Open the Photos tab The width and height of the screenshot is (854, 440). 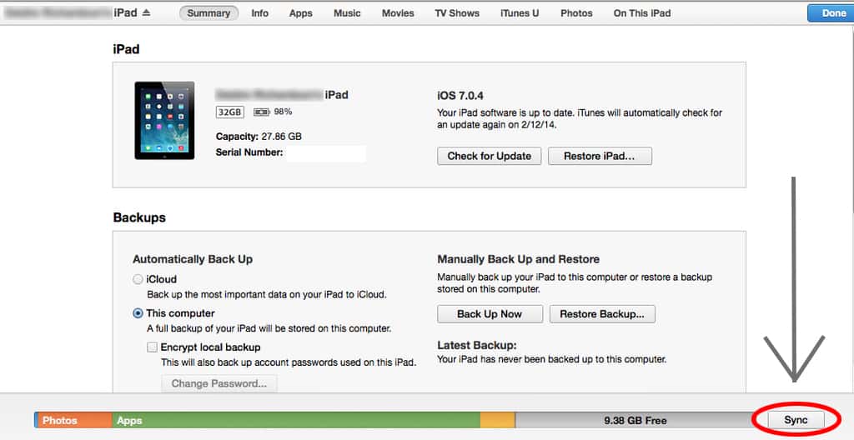coord(576,13)
